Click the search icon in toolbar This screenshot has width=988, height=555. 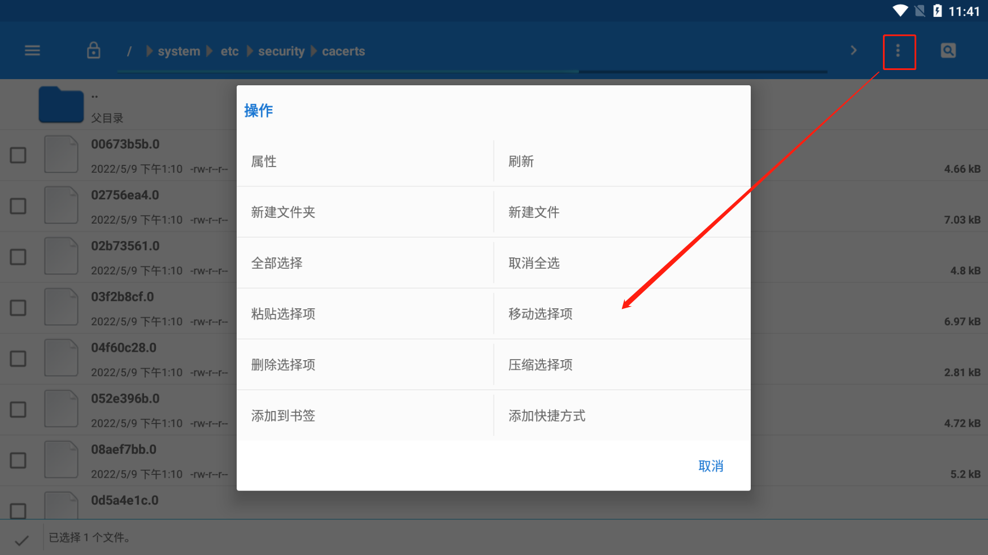[948, 51]
